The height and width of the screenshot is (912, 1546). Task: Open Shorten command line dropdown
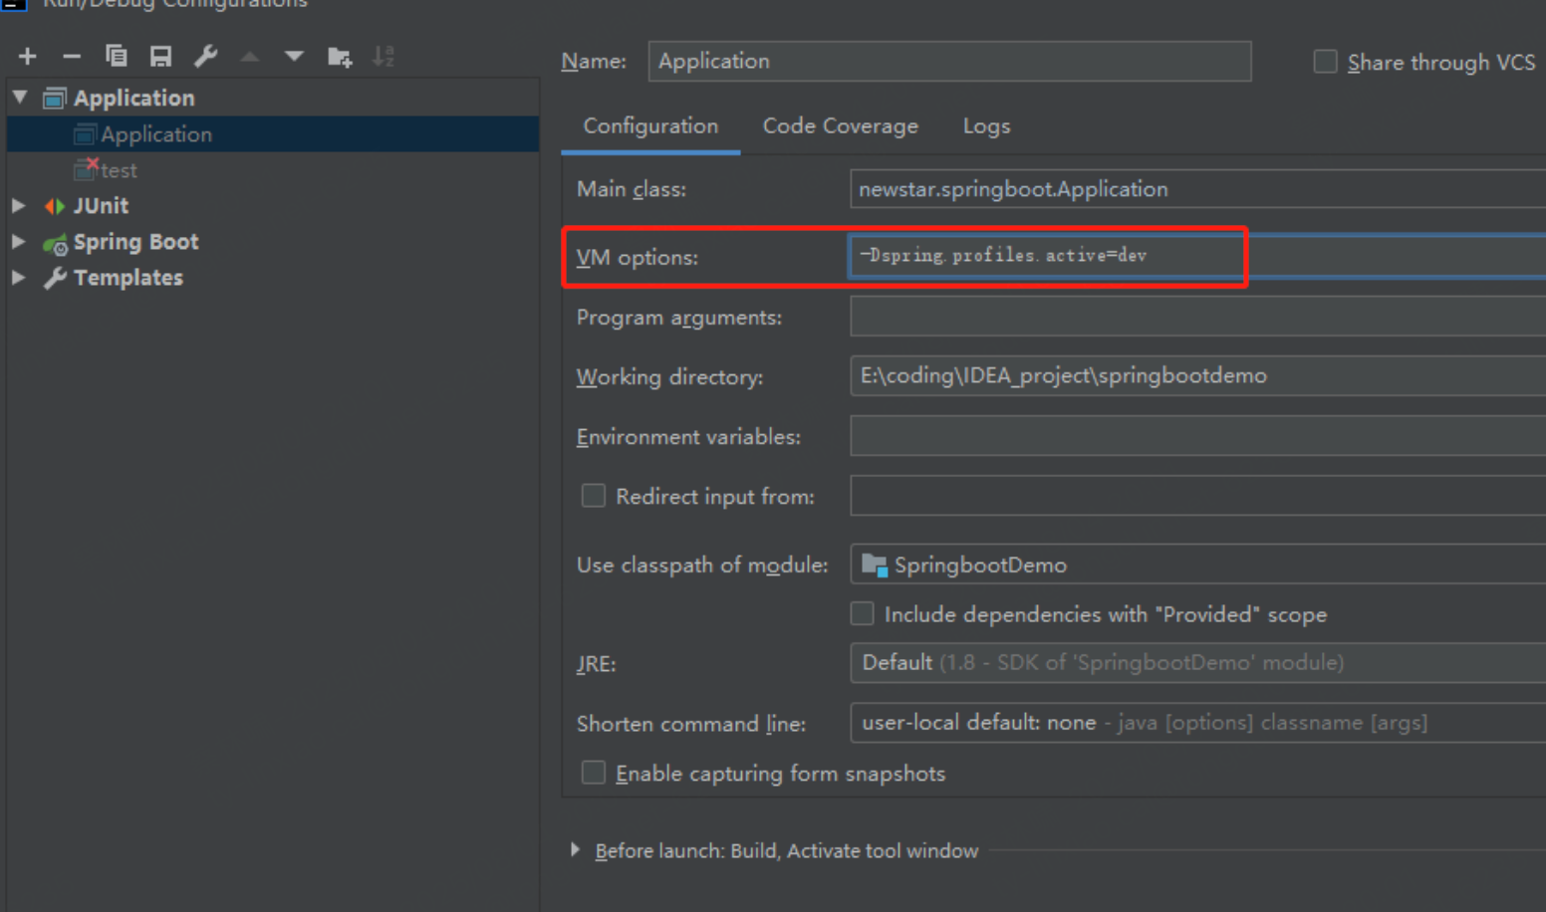1197,723
